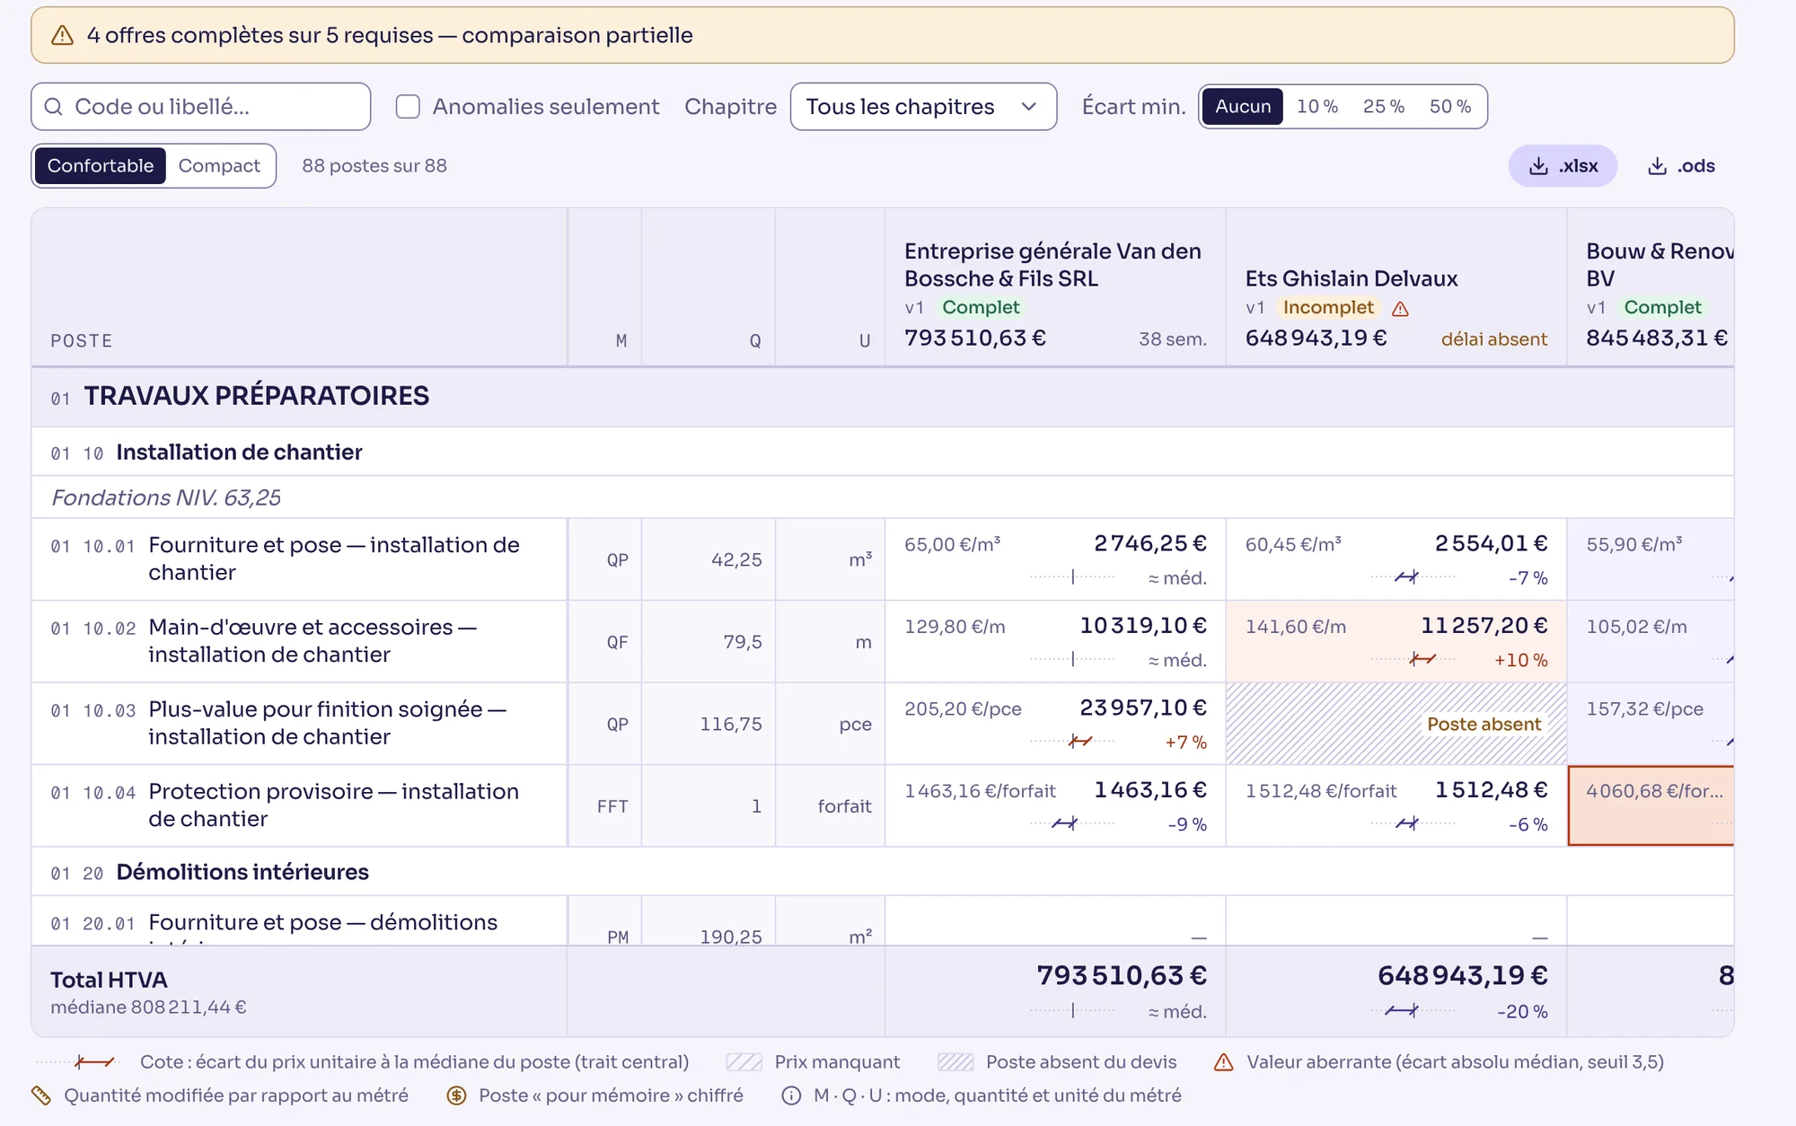Click the warning triangle in the partial-comparison banner

(x=62, y=35)
